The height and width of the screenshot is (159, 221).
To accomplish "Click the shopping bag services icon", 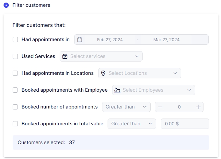I will tap(65, 56).
